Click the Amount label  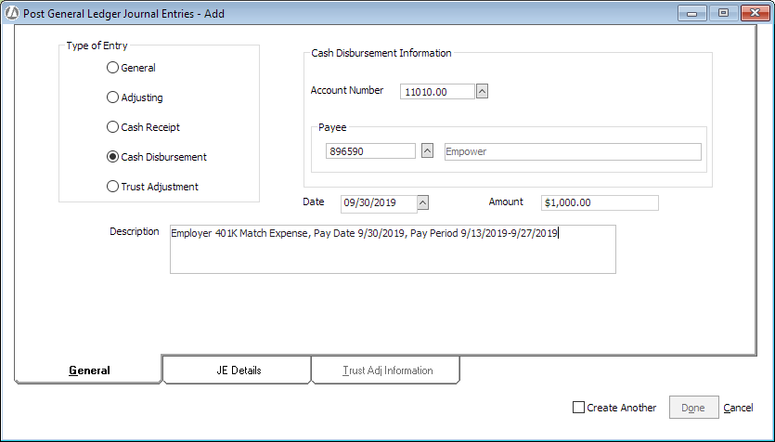click(506, 201)
